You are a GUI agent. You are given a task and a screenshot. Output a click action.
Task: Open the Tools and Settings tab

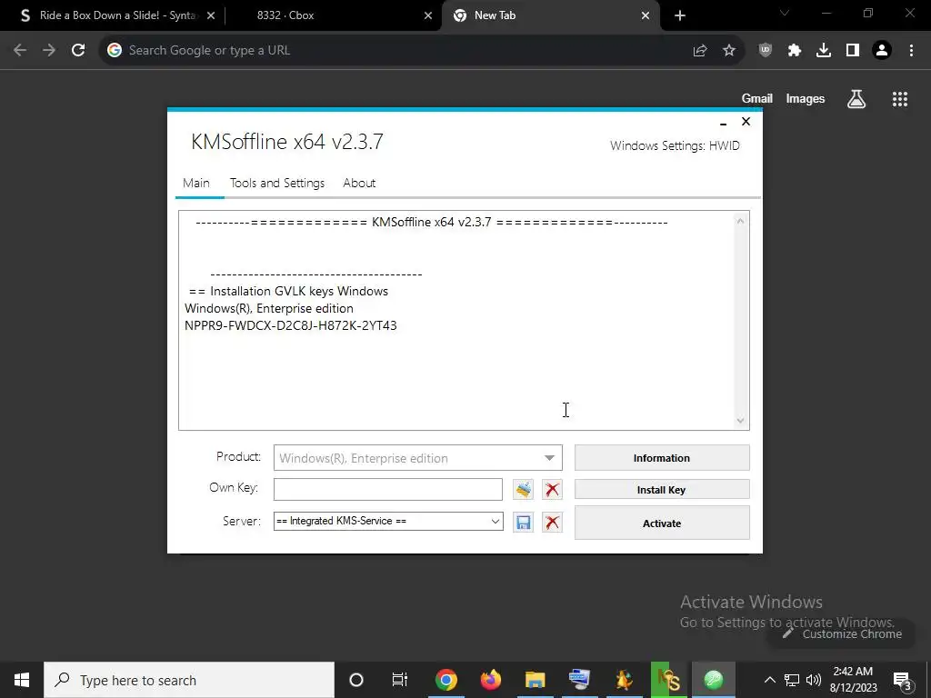click(277, 184)
